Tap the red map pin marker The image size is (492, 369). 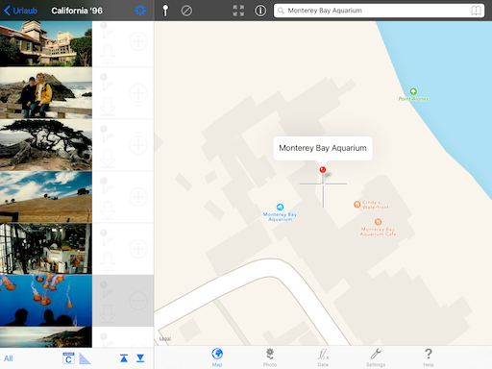click(x=323, y=170)
